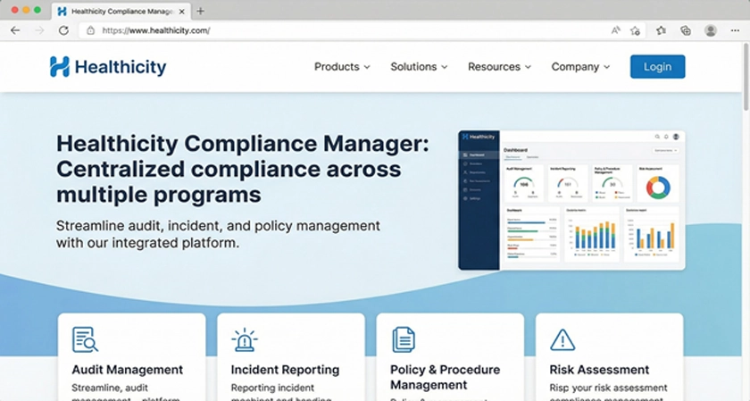This screenshot has width=750, height=401.
Task: Open the Resources dropdown menu
Action: tap(499, 67)
